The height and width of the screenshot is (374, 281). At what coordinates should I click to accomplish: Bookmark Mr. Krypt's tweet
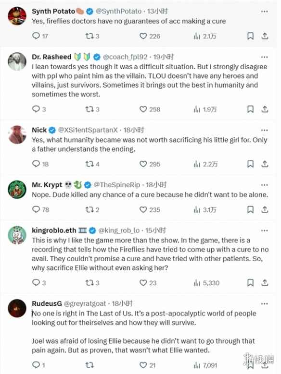click(250, 209)
